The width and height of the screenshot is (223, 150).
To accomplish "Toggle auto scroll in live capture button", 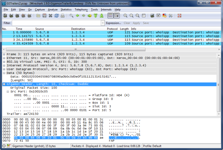I will click(x=117, y=16).
